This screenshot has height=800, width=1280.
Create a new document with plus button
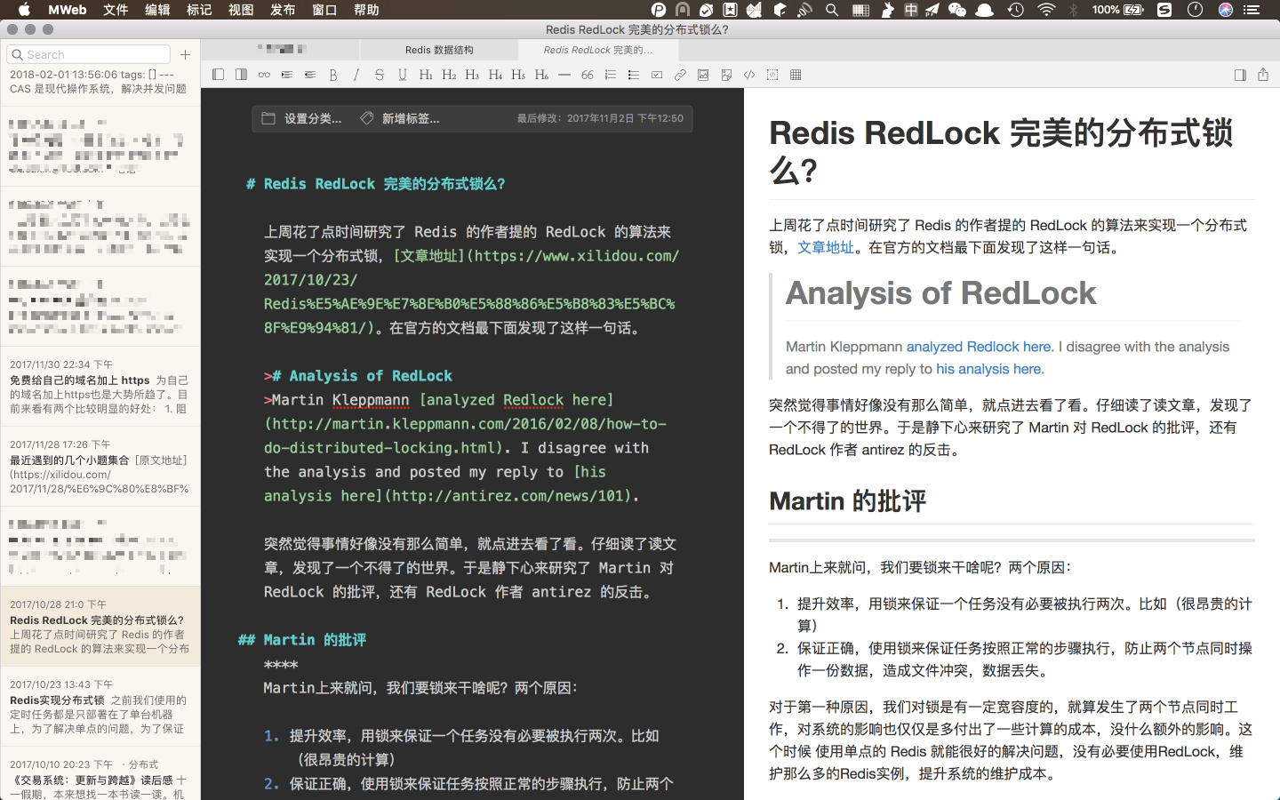coord(185,55)
